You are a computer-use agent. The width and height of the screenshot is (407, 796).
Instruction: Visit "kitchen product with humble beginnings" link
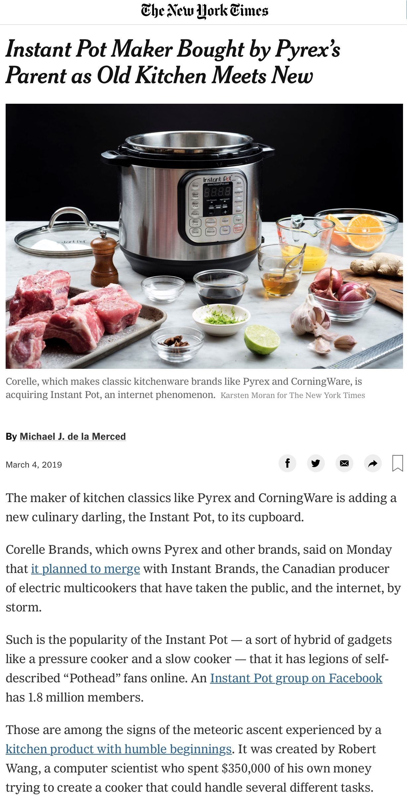[119, 749]
